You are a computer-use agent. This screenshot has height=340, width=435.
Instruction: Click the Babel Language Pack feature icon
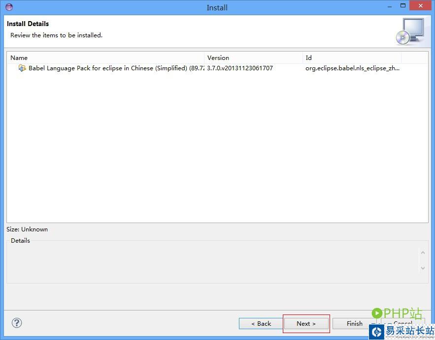pos(22,68)
